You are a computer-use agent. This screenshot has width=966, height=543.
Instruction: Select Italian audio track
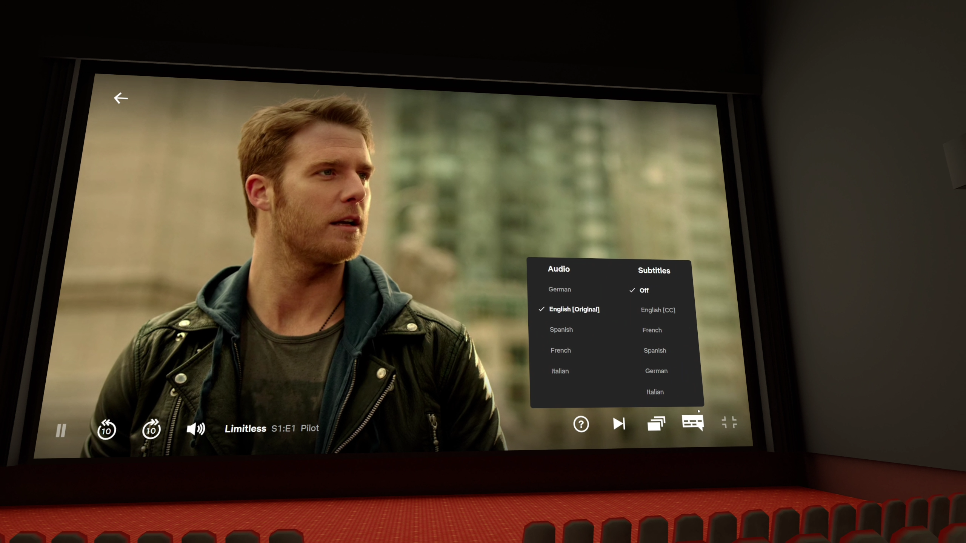pos(559,371)
